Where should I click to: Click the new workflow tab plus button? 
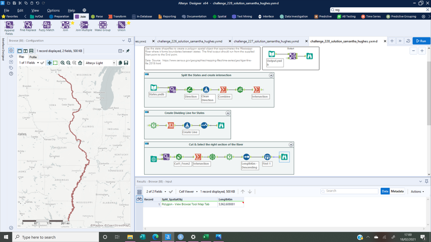pyautogui.click(x=392, y=41)
